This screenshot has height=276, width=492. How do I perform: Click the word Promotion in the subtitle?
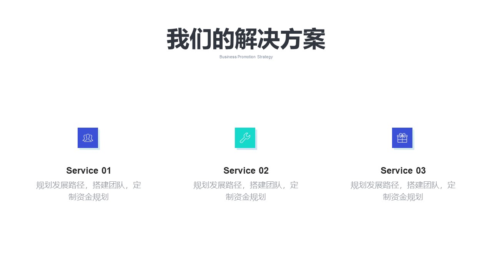click(x=246, y=57)
